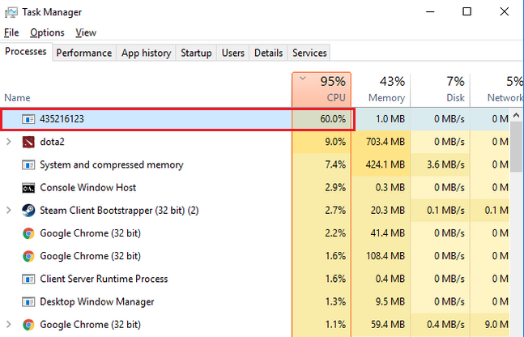
Task: Click the 435216123 process icon
Action: [28, 119]
